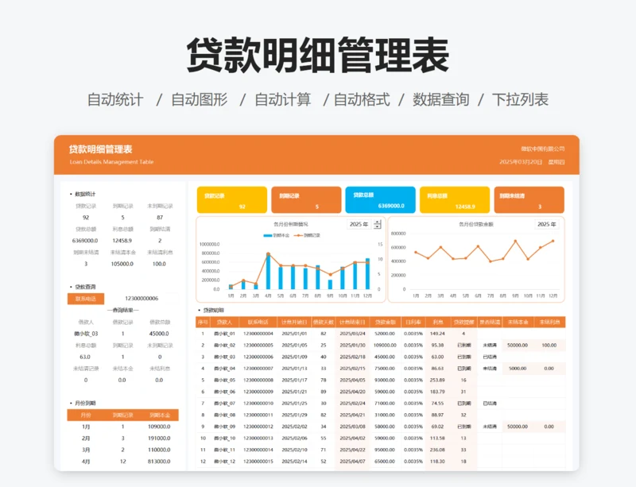Select the query result value 45000.0
The height and width of the screenshot is (487, 636).
[x=159, y=334]
